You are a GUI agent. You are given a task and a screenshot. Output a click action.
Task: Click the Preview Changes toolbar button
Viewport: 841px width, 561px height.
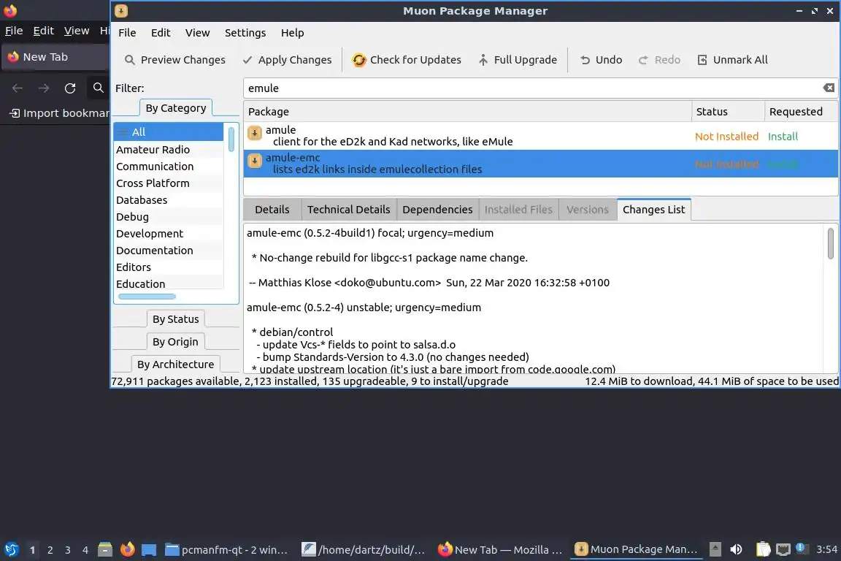175,60
